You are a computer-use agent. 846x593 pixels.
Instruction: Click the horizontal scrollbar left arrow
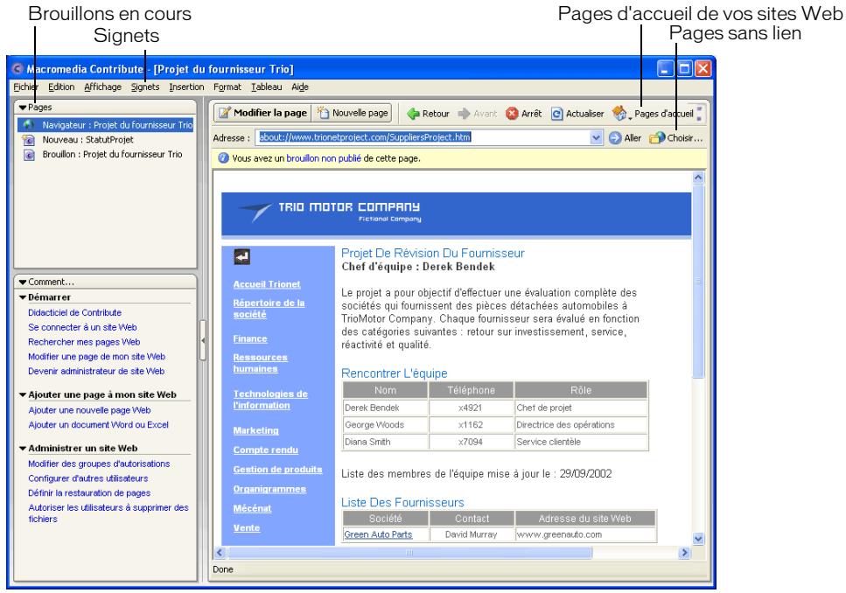click(x=220, y=553)
